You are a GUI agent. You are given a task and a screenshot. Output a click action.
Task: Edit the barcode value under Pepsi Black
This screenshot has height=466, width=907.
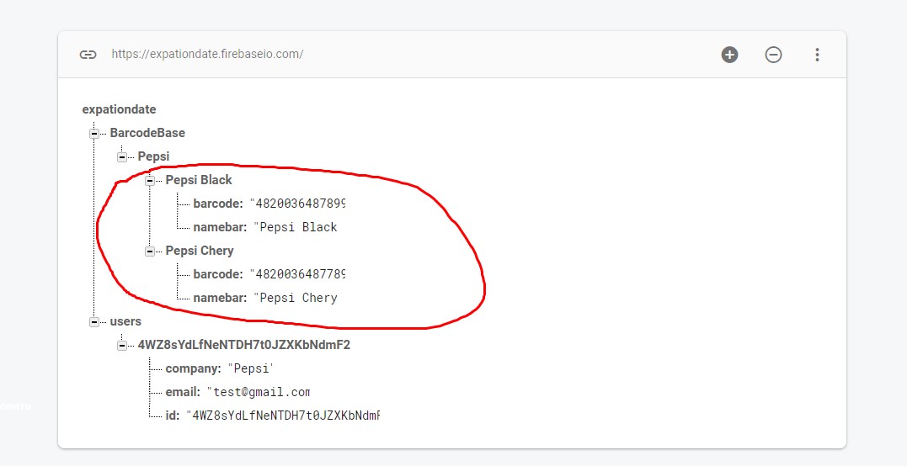pos(298,204)
